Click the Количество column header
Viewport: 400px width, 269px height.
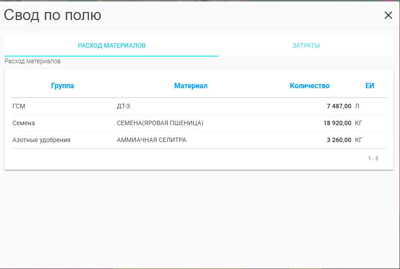click(309, 86)
